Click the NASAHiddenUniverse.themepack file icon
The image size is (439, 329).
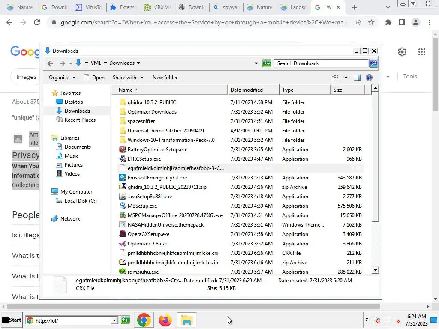[x=122, y=224]
